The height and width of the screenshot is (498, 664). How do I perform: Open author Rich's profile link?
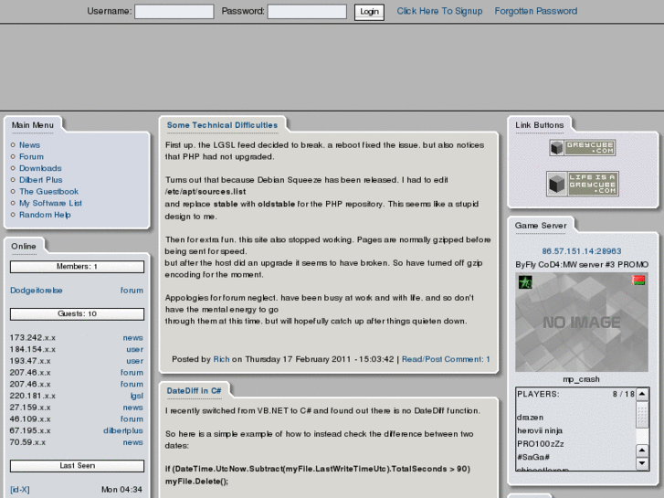pyautogui.click(x=221, y=359)
